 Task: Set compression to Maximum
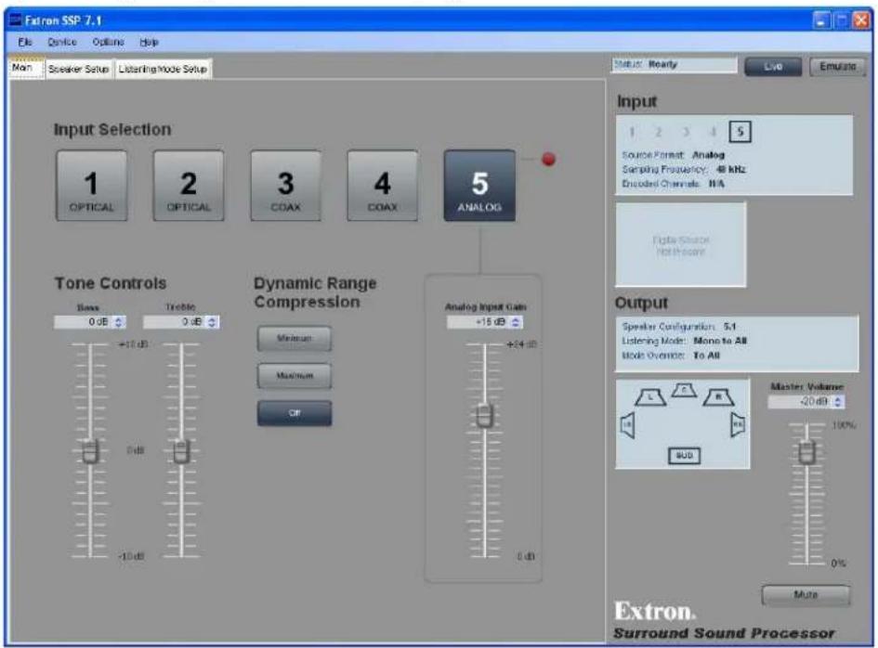click(x=294, y=375)
